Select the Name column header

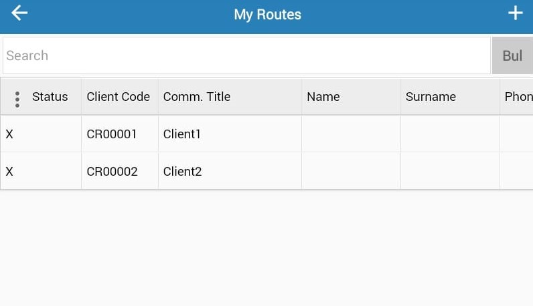(323, 97)
